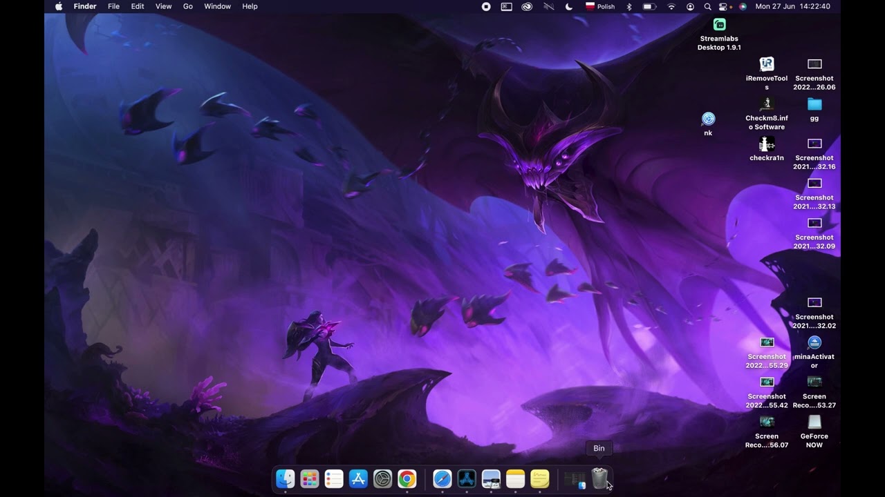Select Screen Reco...56.07 recording file
This screenshot has width=885, height=497.
pos(767,422)
